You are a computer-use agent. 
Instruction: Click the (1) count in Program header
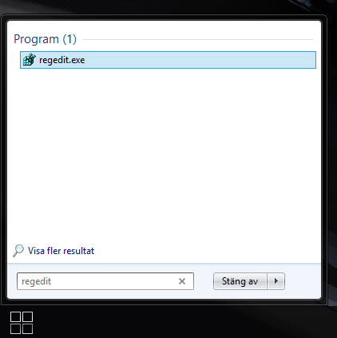click(69, 39)
